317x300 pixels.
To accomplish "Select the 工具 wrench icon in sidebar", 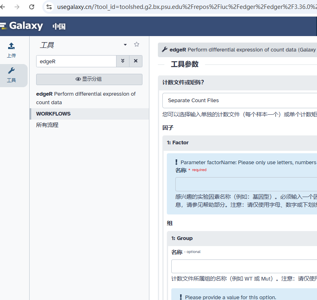I will 11,75.
